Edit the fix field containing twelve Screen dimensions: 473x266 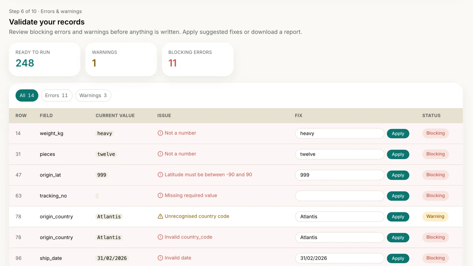coord(340,154)
